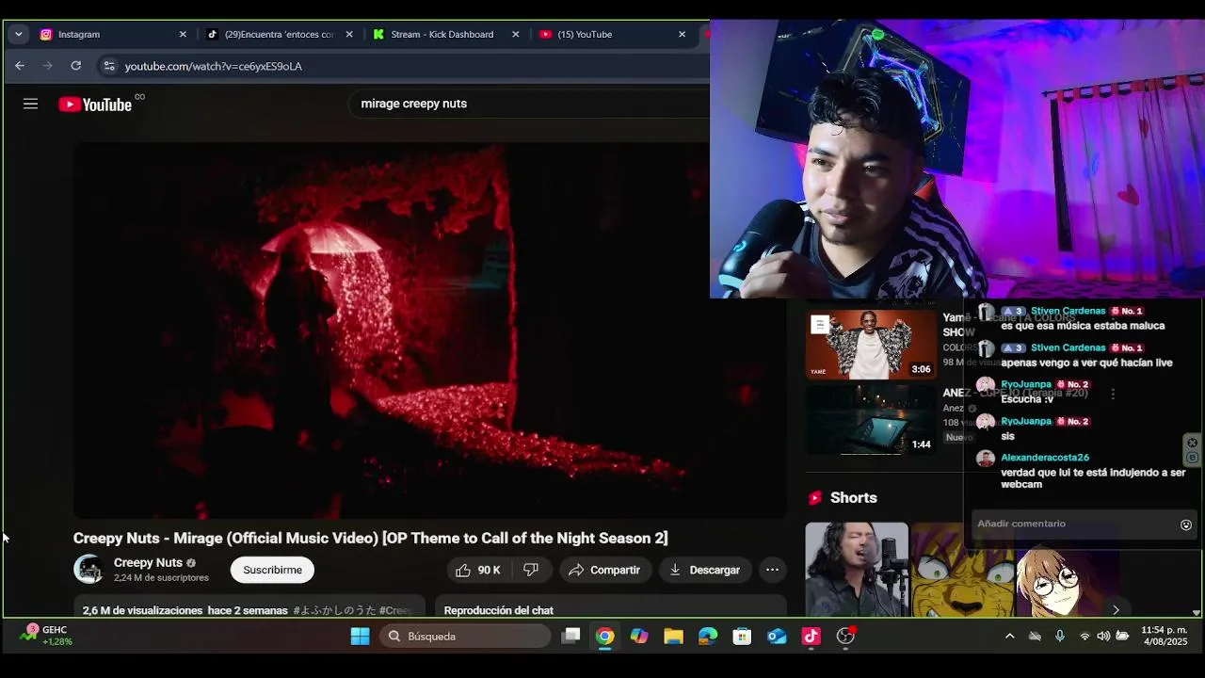Click the browser address bar URL

tap(213, 66)
